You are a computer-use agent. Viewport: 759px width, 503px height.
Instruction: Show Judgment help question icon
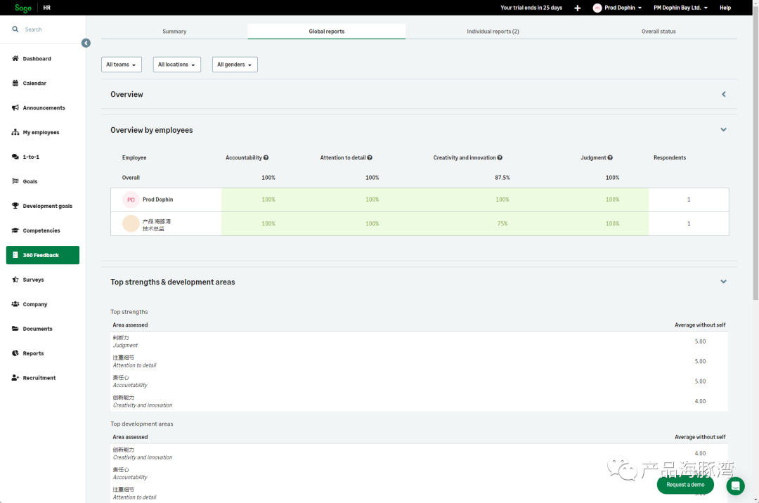click(610, 157)
